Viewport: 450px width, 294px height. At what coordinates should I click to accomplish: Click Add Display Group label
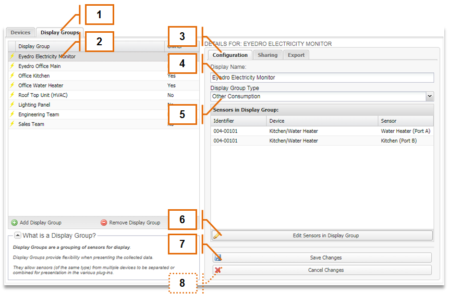(41, 222)
